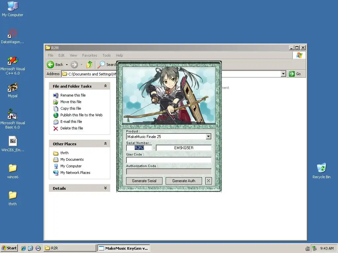
Task: Click the R2R2 serial prefix field
Action: pyautogui.click(x=139, y=148)
